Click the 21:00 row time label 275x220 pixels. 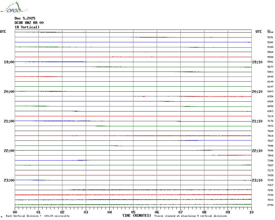pyautogui.click(x=9, y=121)
